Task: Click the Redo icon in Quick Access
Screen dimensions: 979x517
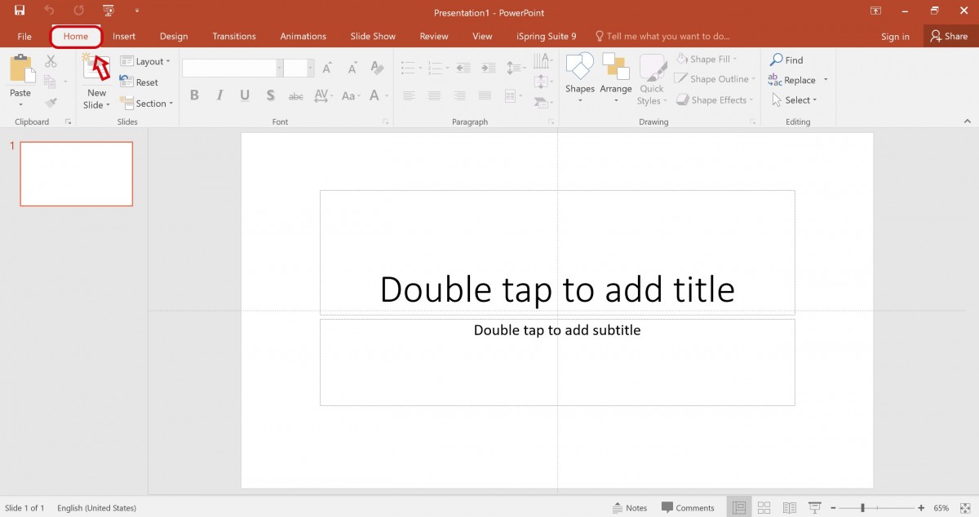Action: 78,11
